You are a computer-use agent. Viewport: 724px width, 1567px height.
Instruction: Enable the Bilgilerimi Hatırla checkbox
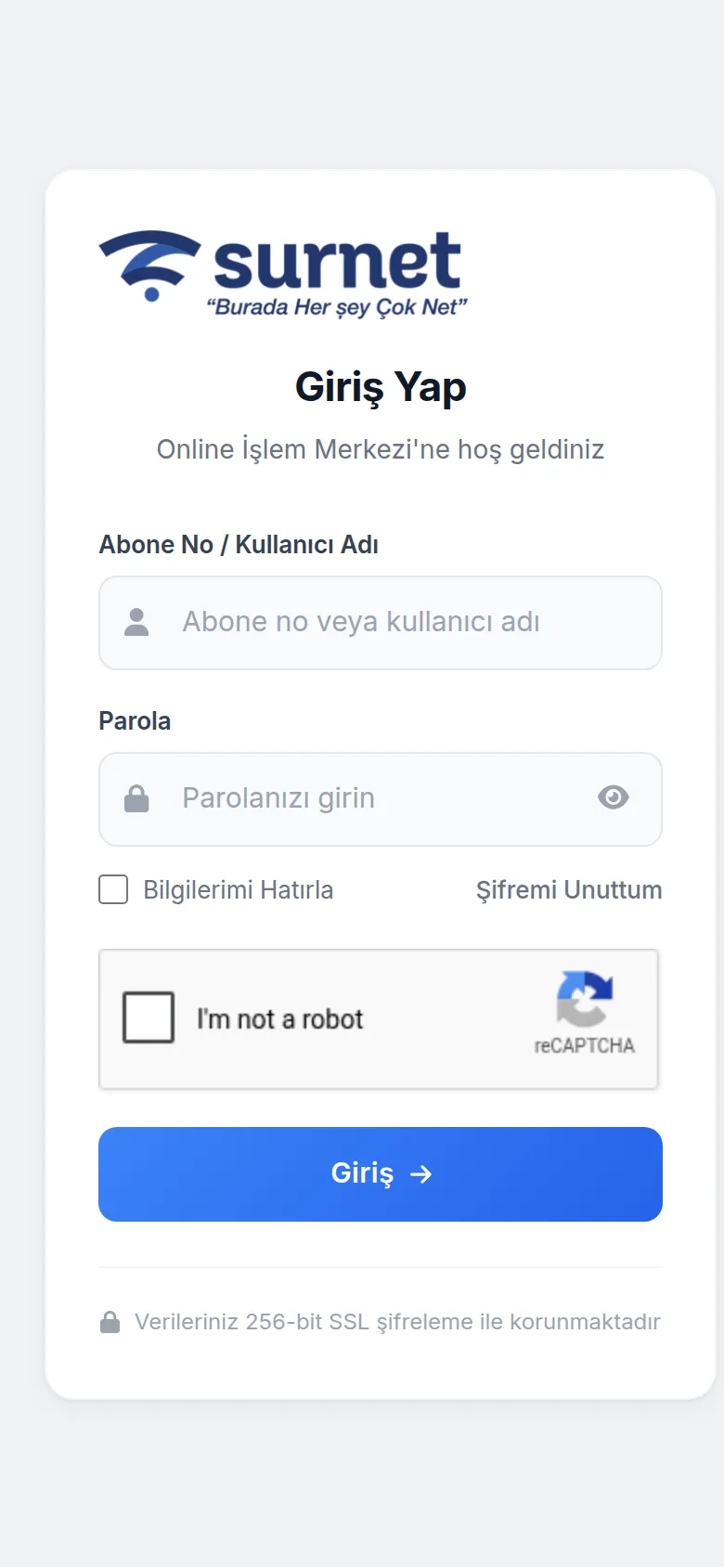(x=113, y=889)
